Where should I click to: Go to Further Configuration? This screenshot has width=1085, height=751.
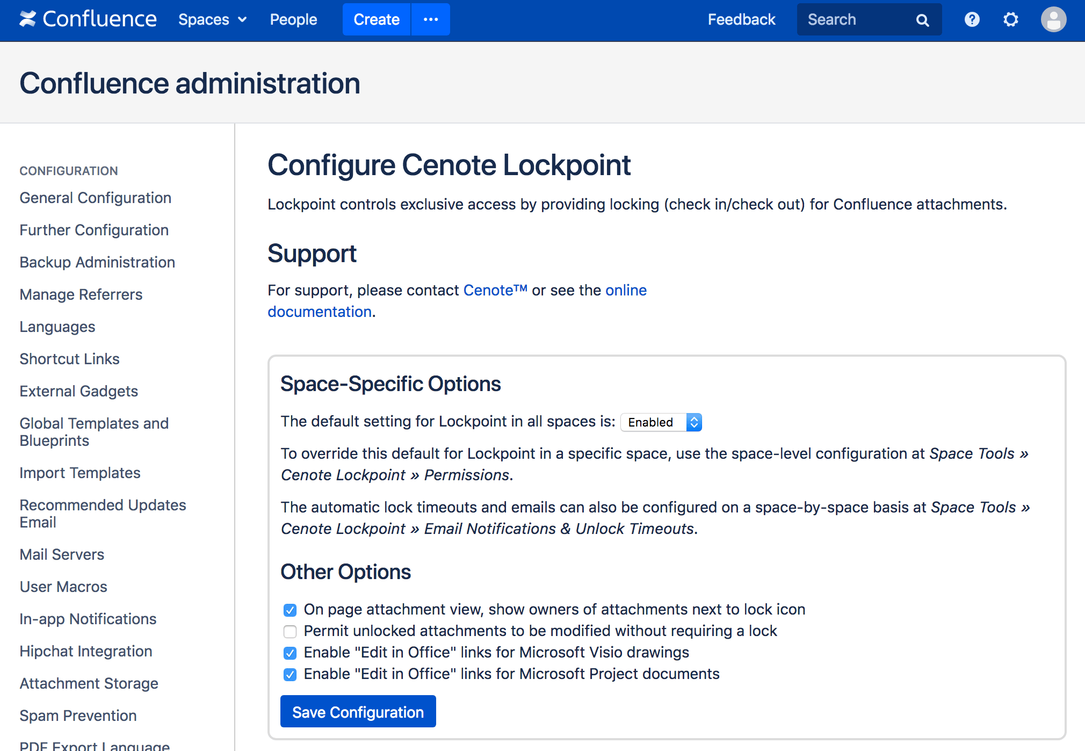point(94,230)
